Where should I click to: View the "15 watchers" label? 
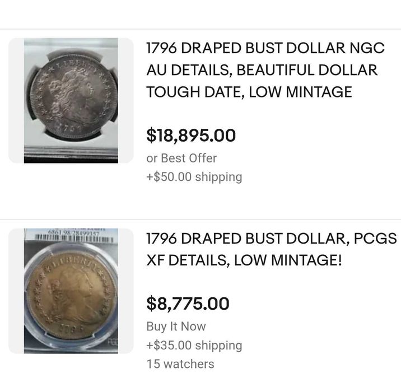[x=180, y=364]
